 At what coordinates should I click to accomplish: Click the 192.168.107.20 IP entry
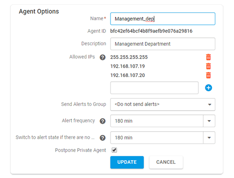[x=127, y=75]
